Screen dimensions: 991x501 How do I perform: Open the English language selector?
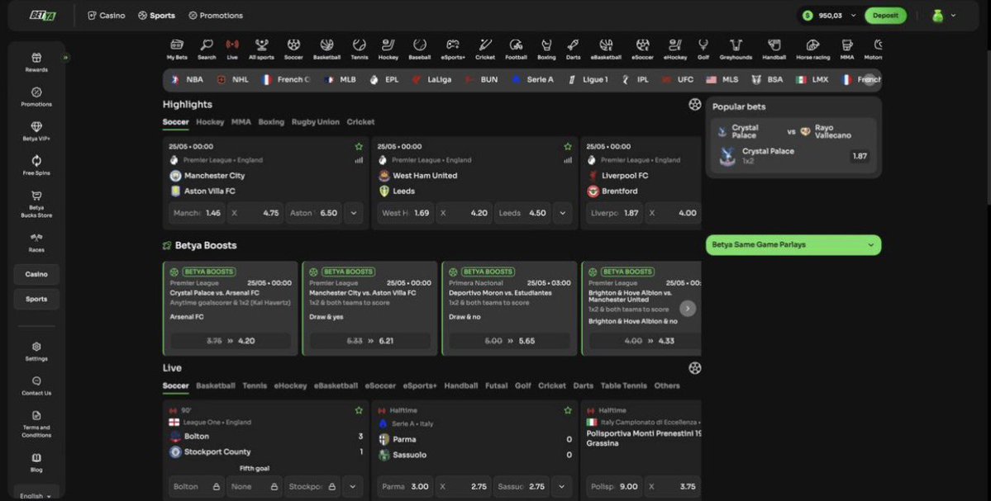pos(36,496)
